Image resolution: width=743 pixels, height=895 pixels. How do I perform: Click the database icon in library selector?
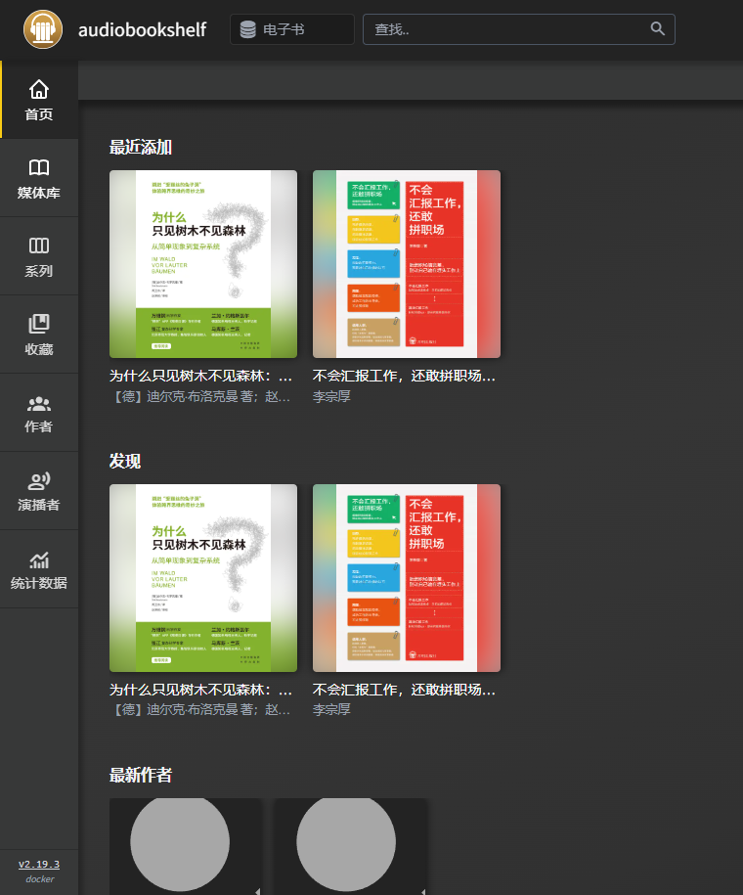click(x=247, y=29)
